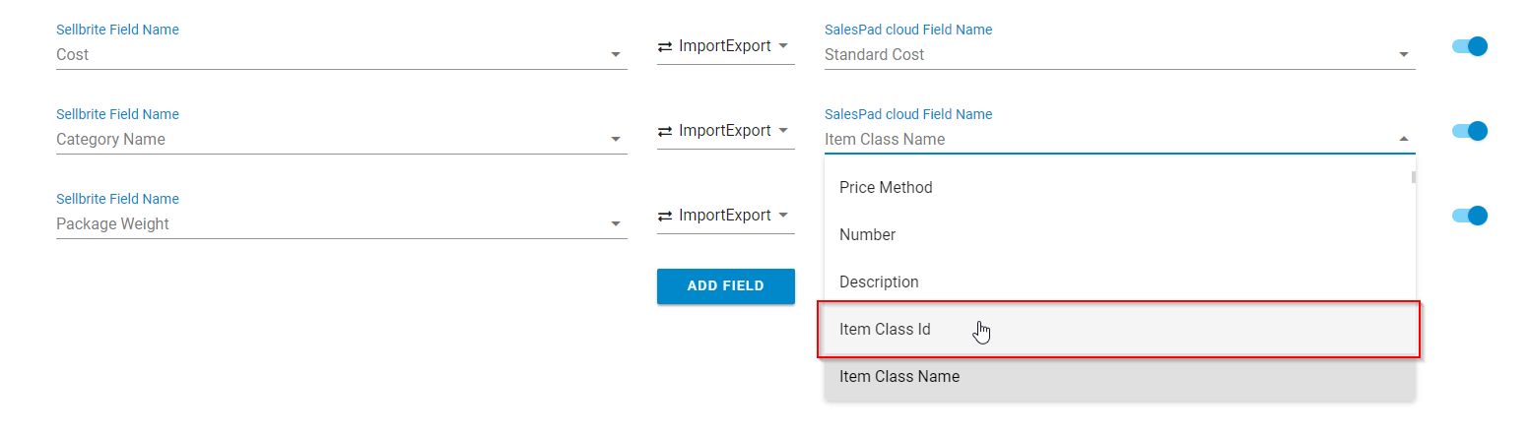1530x438 pixels.
Task: Choose Number option in dropdown list
Action: pyautogui.click(x=867, y=234)
